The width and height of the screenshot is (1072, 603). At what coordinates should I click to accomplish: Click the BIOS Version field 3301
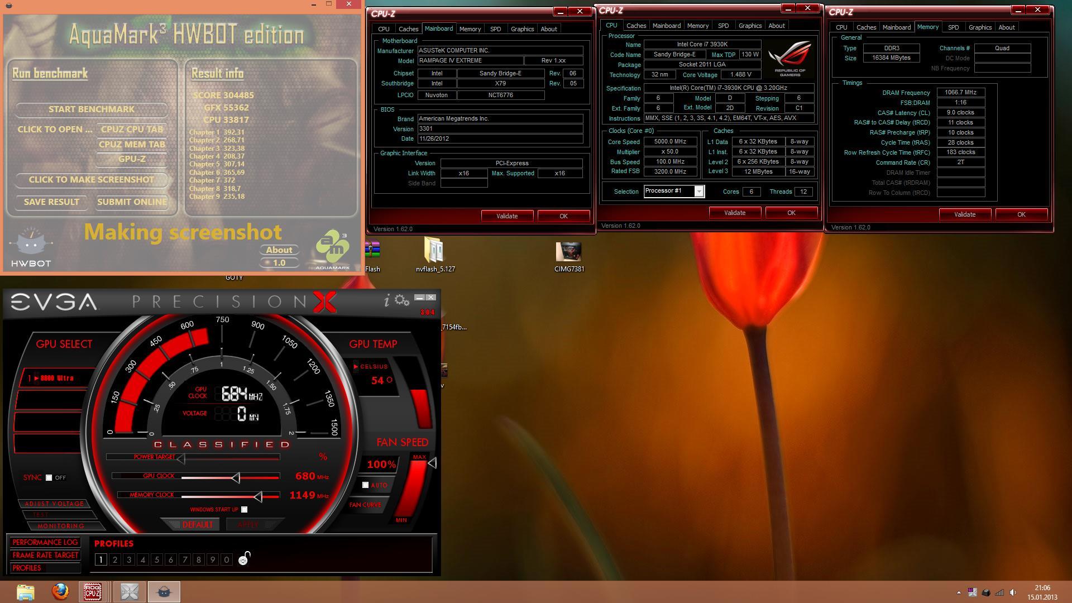pos(500,128)
